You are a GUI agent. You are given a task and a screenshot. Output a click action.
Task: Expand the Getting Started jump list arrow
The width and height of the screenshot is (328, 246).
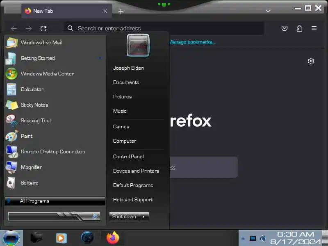[x=100, y=58]
